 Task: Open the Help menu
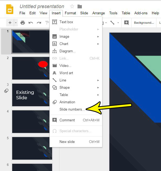coord(155,13)
